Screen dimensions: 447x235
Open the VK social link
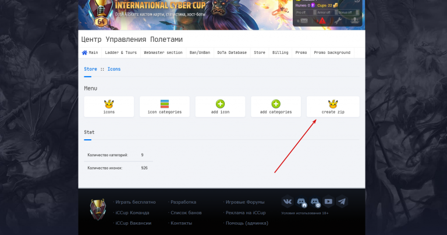(x=288, y=202)
